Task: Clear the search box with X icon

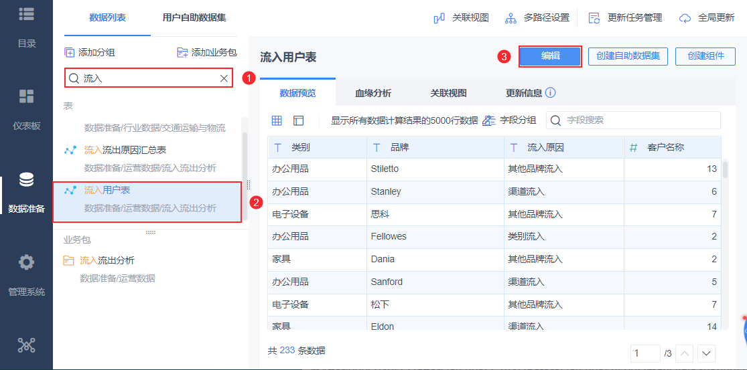Action: point(224,78)
